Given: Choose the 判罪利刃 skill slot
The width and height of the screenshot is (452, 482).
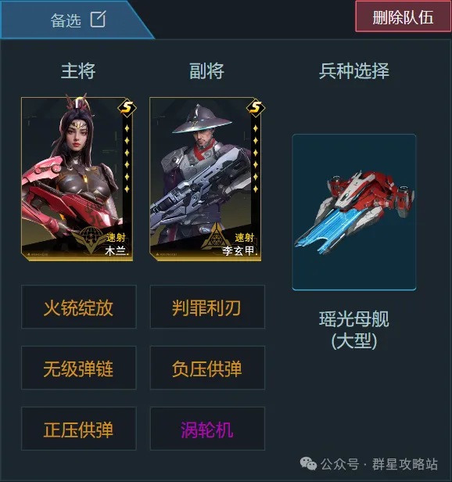Looking at the screenshot, I should (x=207, y=307).
